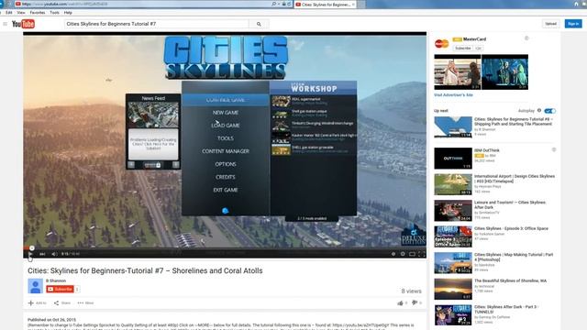The height and width of the screenshot is (330, 587).
Task: Click the Sign in button
Action: [573, 24]
